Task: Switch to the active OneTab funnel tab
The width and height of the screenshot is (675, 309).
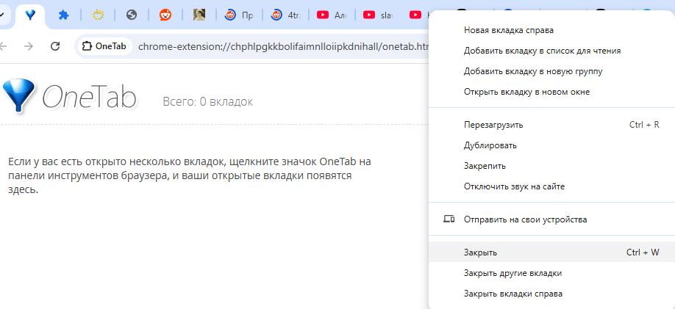Action: coord(30,15)
